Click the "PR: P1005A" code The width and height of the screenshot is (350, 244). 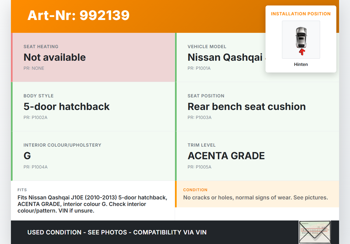(199, 167)
